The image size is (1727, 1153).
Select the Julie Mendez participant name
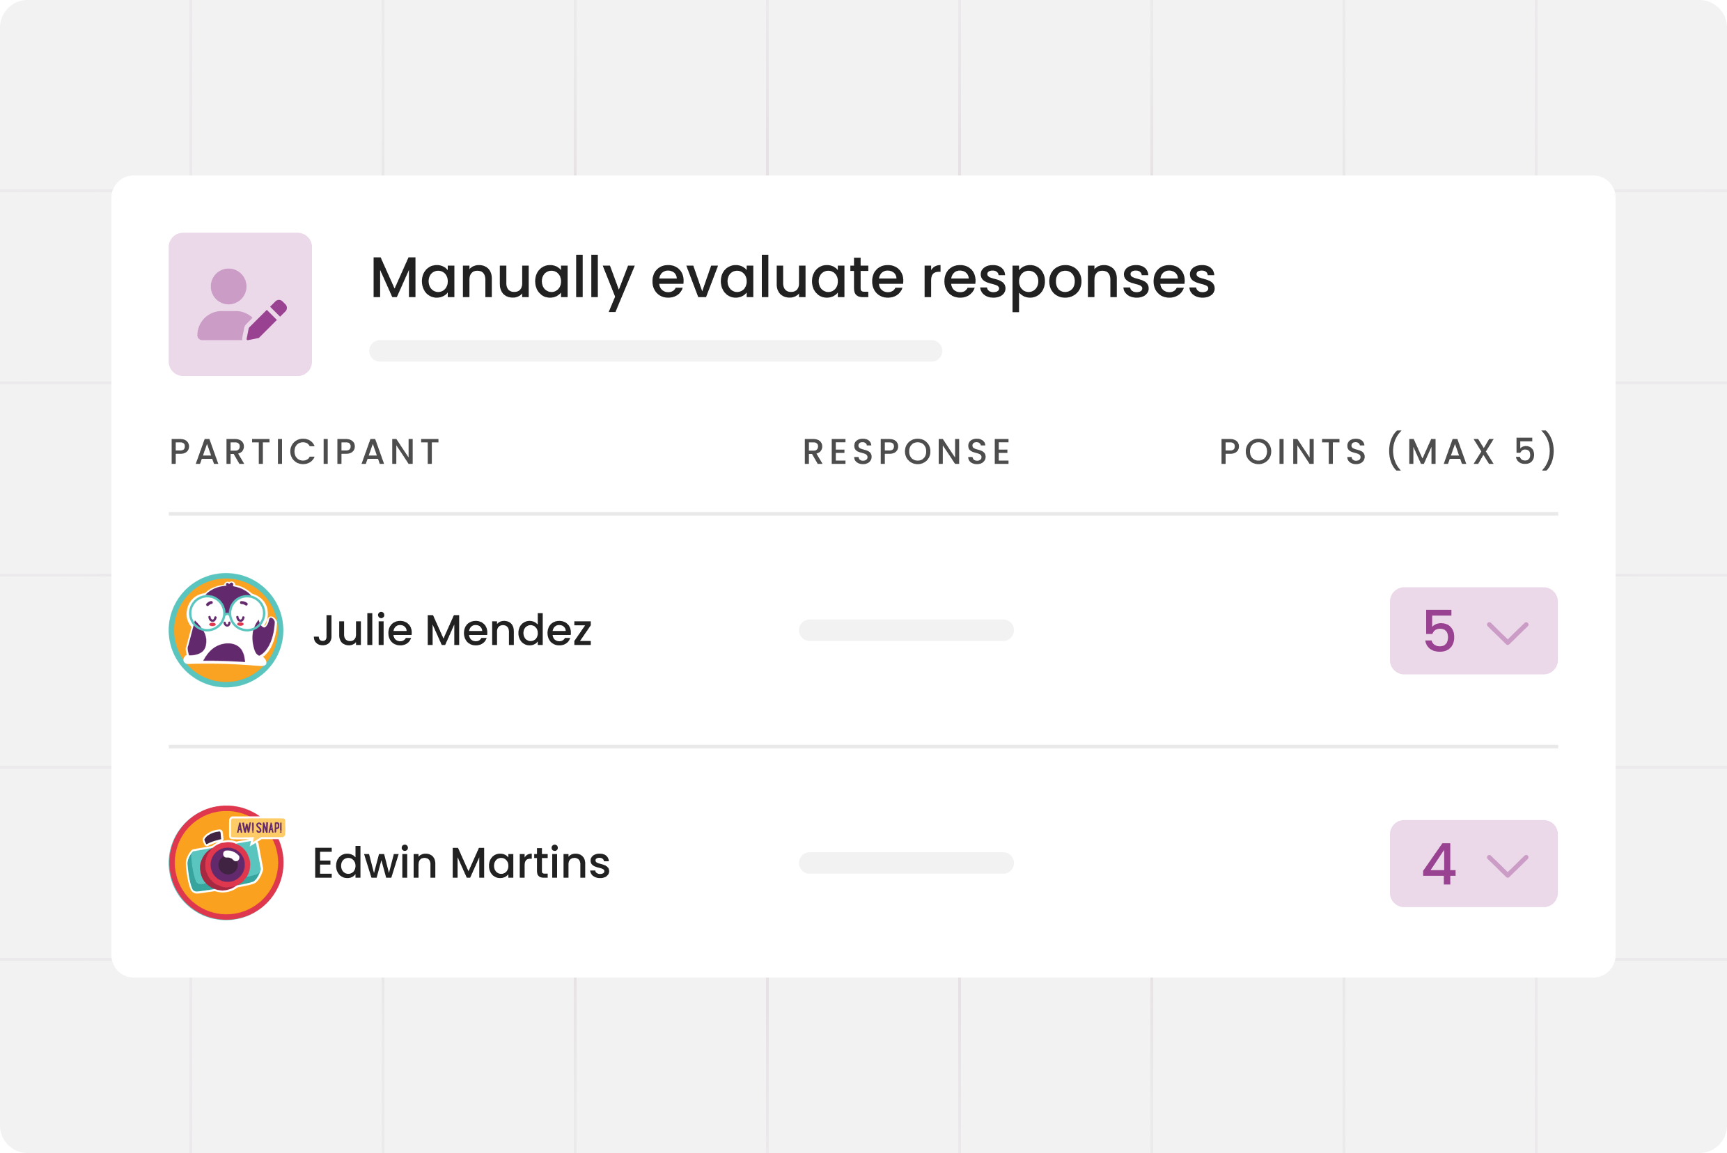(453, 631)
